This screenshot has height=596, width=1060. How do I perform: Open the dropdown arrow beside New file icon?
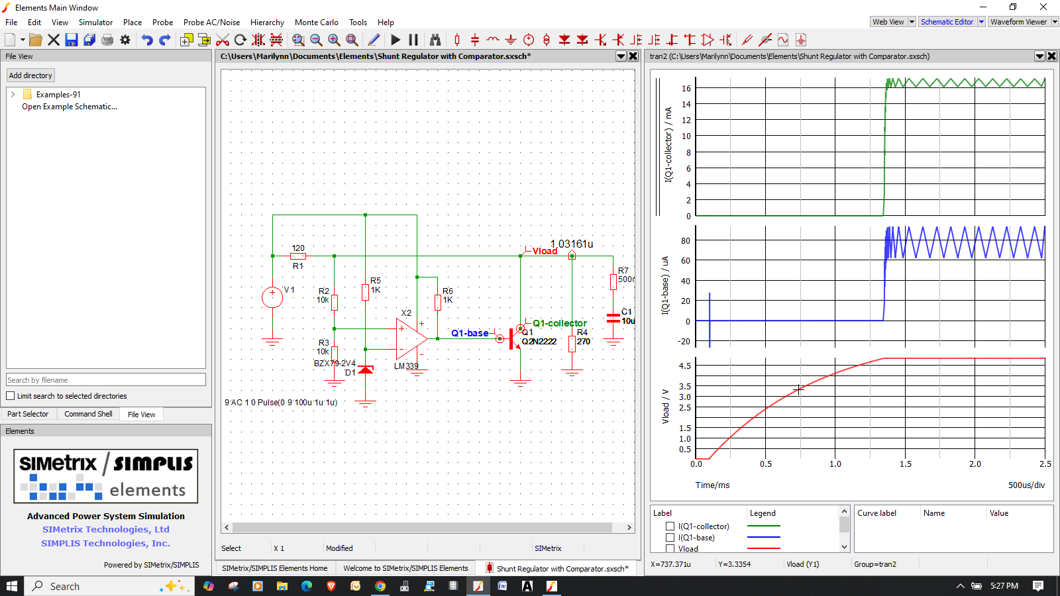pos(23,40)
